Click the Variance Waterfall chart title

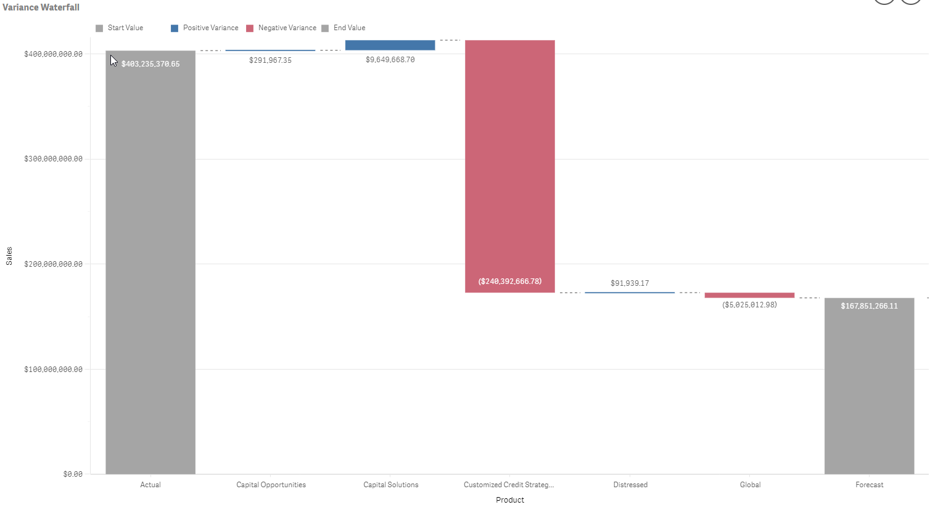pos(41,7)
